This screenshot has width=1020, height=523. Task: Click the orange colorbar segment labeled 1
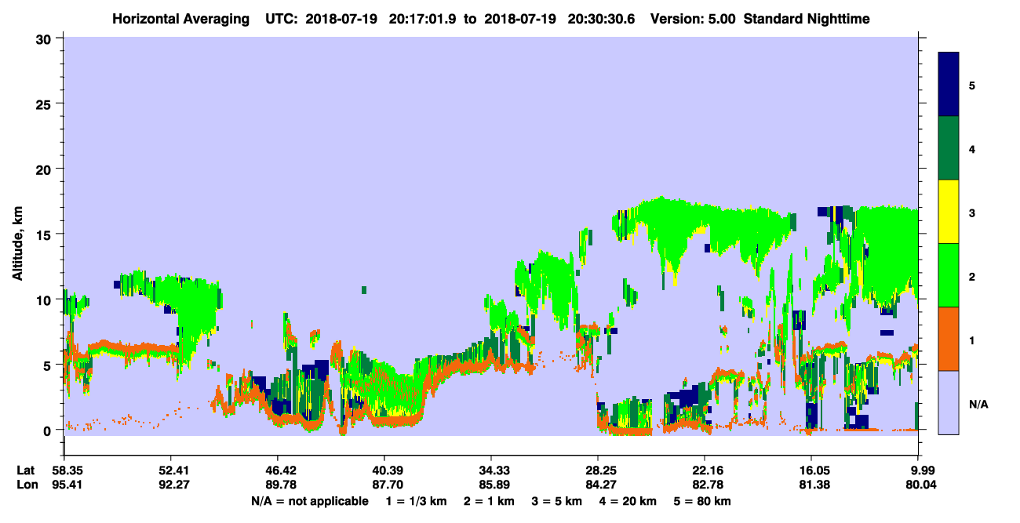[949, 339]
